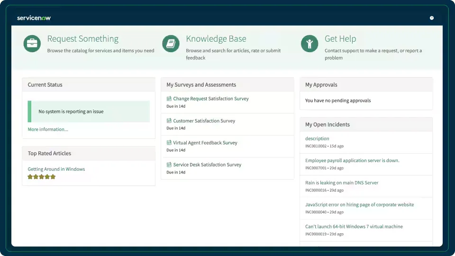Open Rain is leaking on main DNS Server
The height and width of the screenshot is (256, 455).
point(342,183)
